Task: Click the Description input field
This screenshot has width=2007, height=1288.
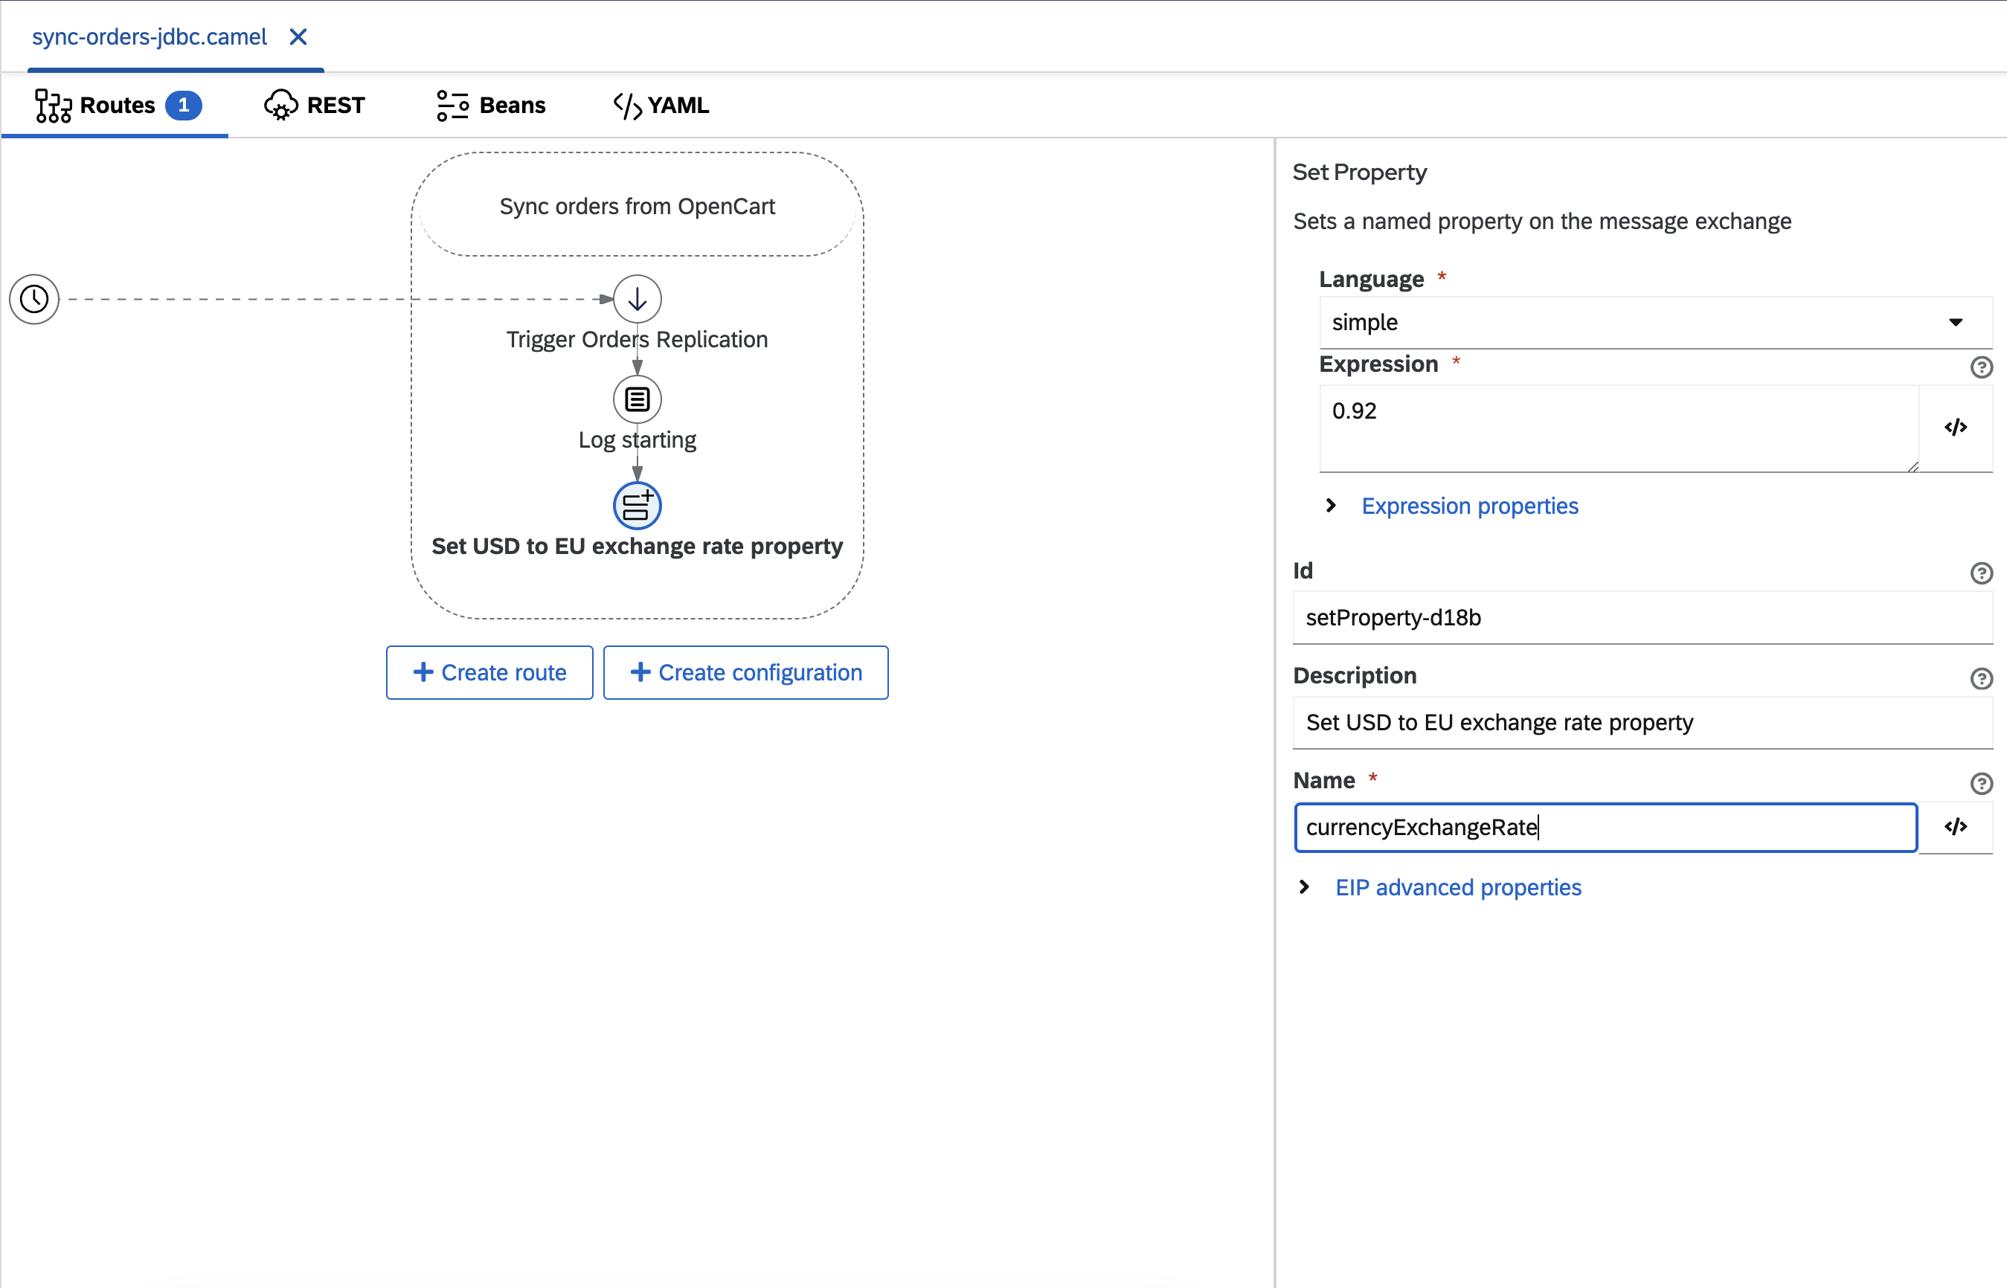Action: [1642, 723]
